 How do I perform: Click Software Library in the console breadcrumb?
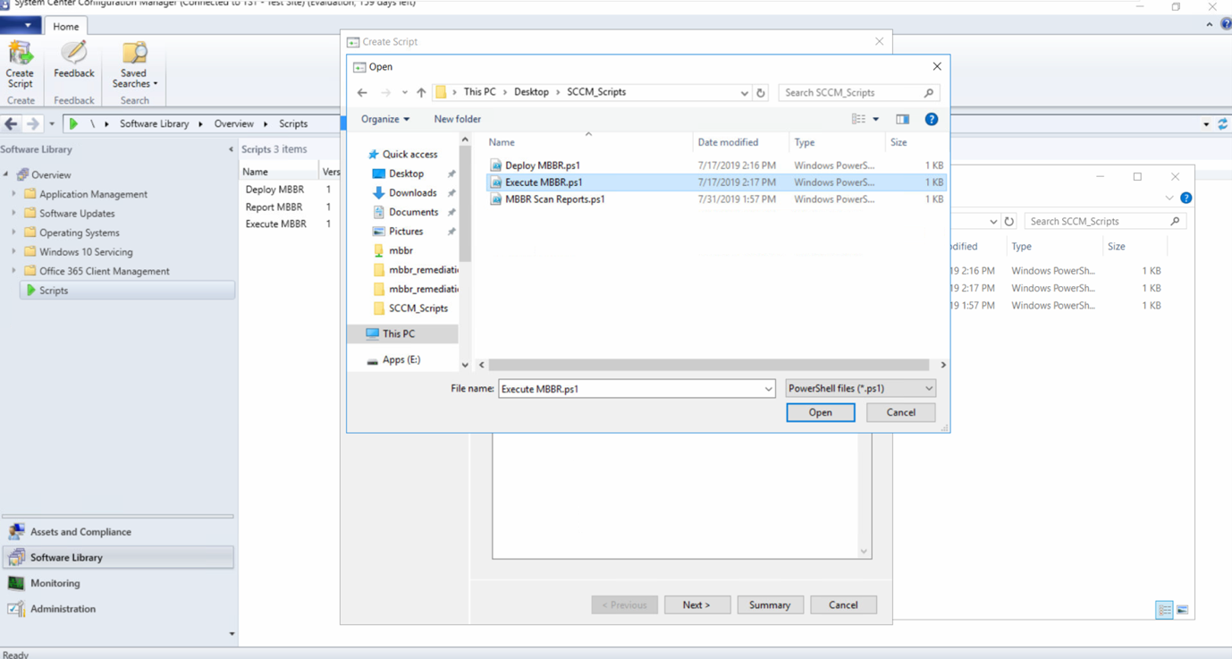[x=154, y=124]
